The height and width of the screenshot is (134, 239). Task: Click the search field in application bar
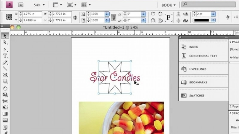click(x=209, y=4)
